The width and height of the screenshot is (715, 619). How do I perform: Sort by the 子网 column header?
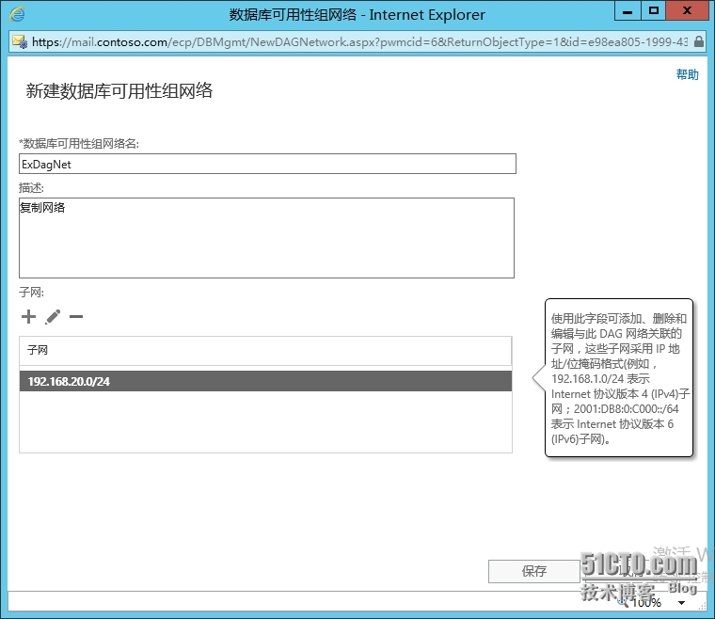coord(265,350)
